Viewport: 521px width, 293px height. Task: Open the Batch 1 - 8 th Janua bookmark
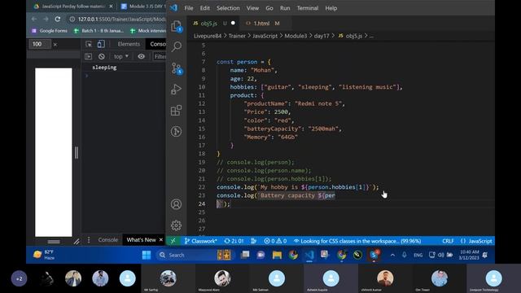(99, 31)
